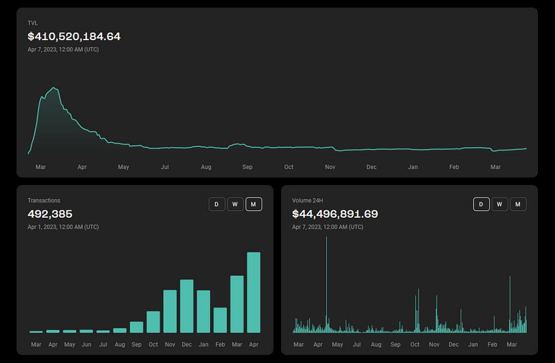Select the Jun bar in the Transactions chart
The width and height of the screenshot is (555, 363).
[86, 331]
